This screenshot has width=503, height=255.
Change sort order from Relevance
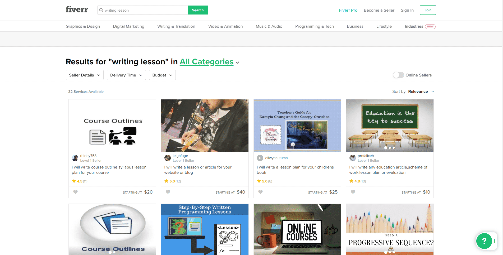[x=421, y=92]
